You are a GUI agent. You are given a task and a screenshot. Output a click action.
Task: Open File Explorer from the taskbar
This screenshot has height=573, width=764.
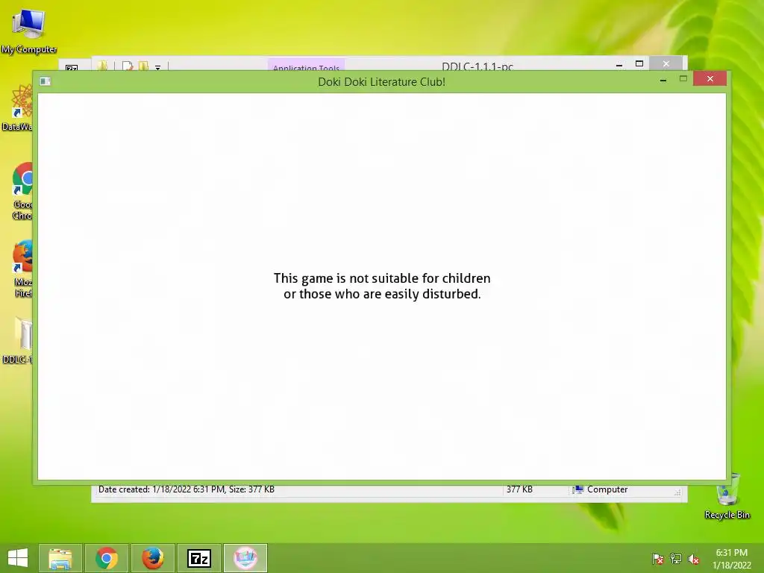(60, 558)
